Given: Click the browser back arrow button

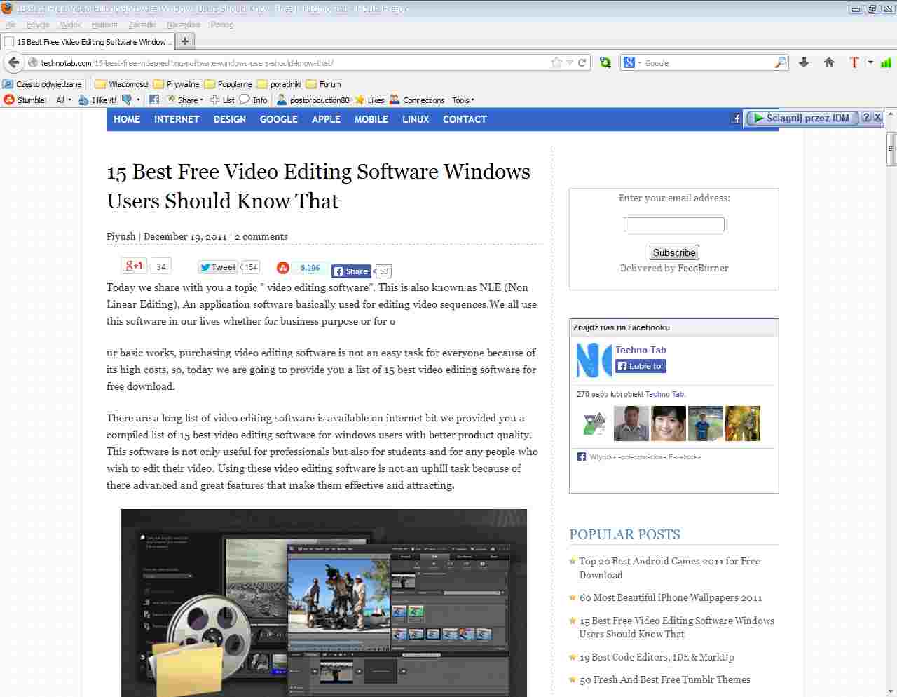Looking at the screenshot, I should pos(13,62).
